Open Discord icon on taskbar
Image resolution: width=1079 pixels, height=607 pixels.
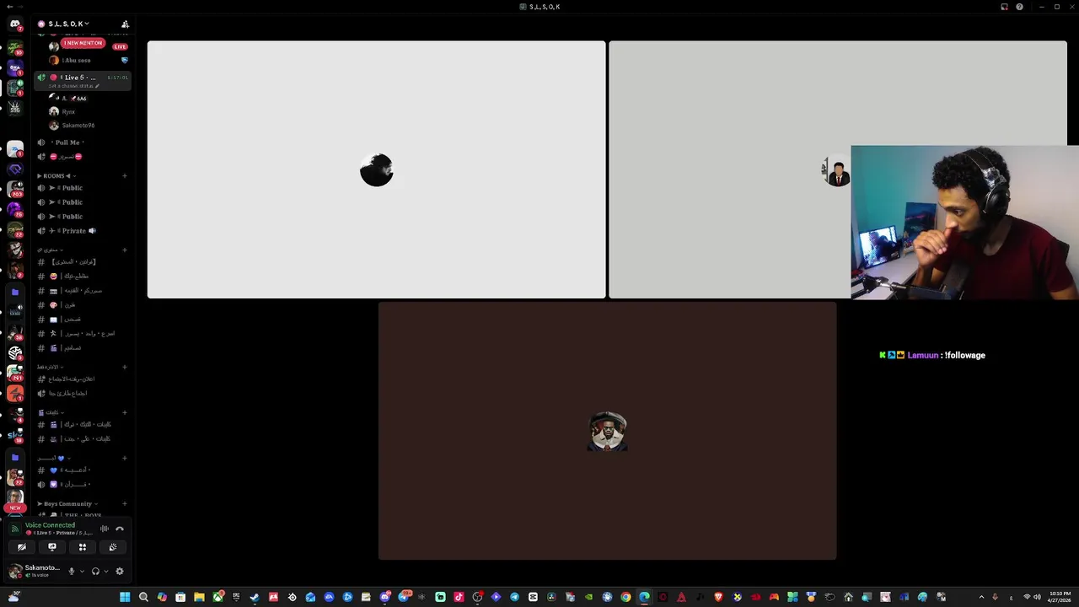point(384,597)
